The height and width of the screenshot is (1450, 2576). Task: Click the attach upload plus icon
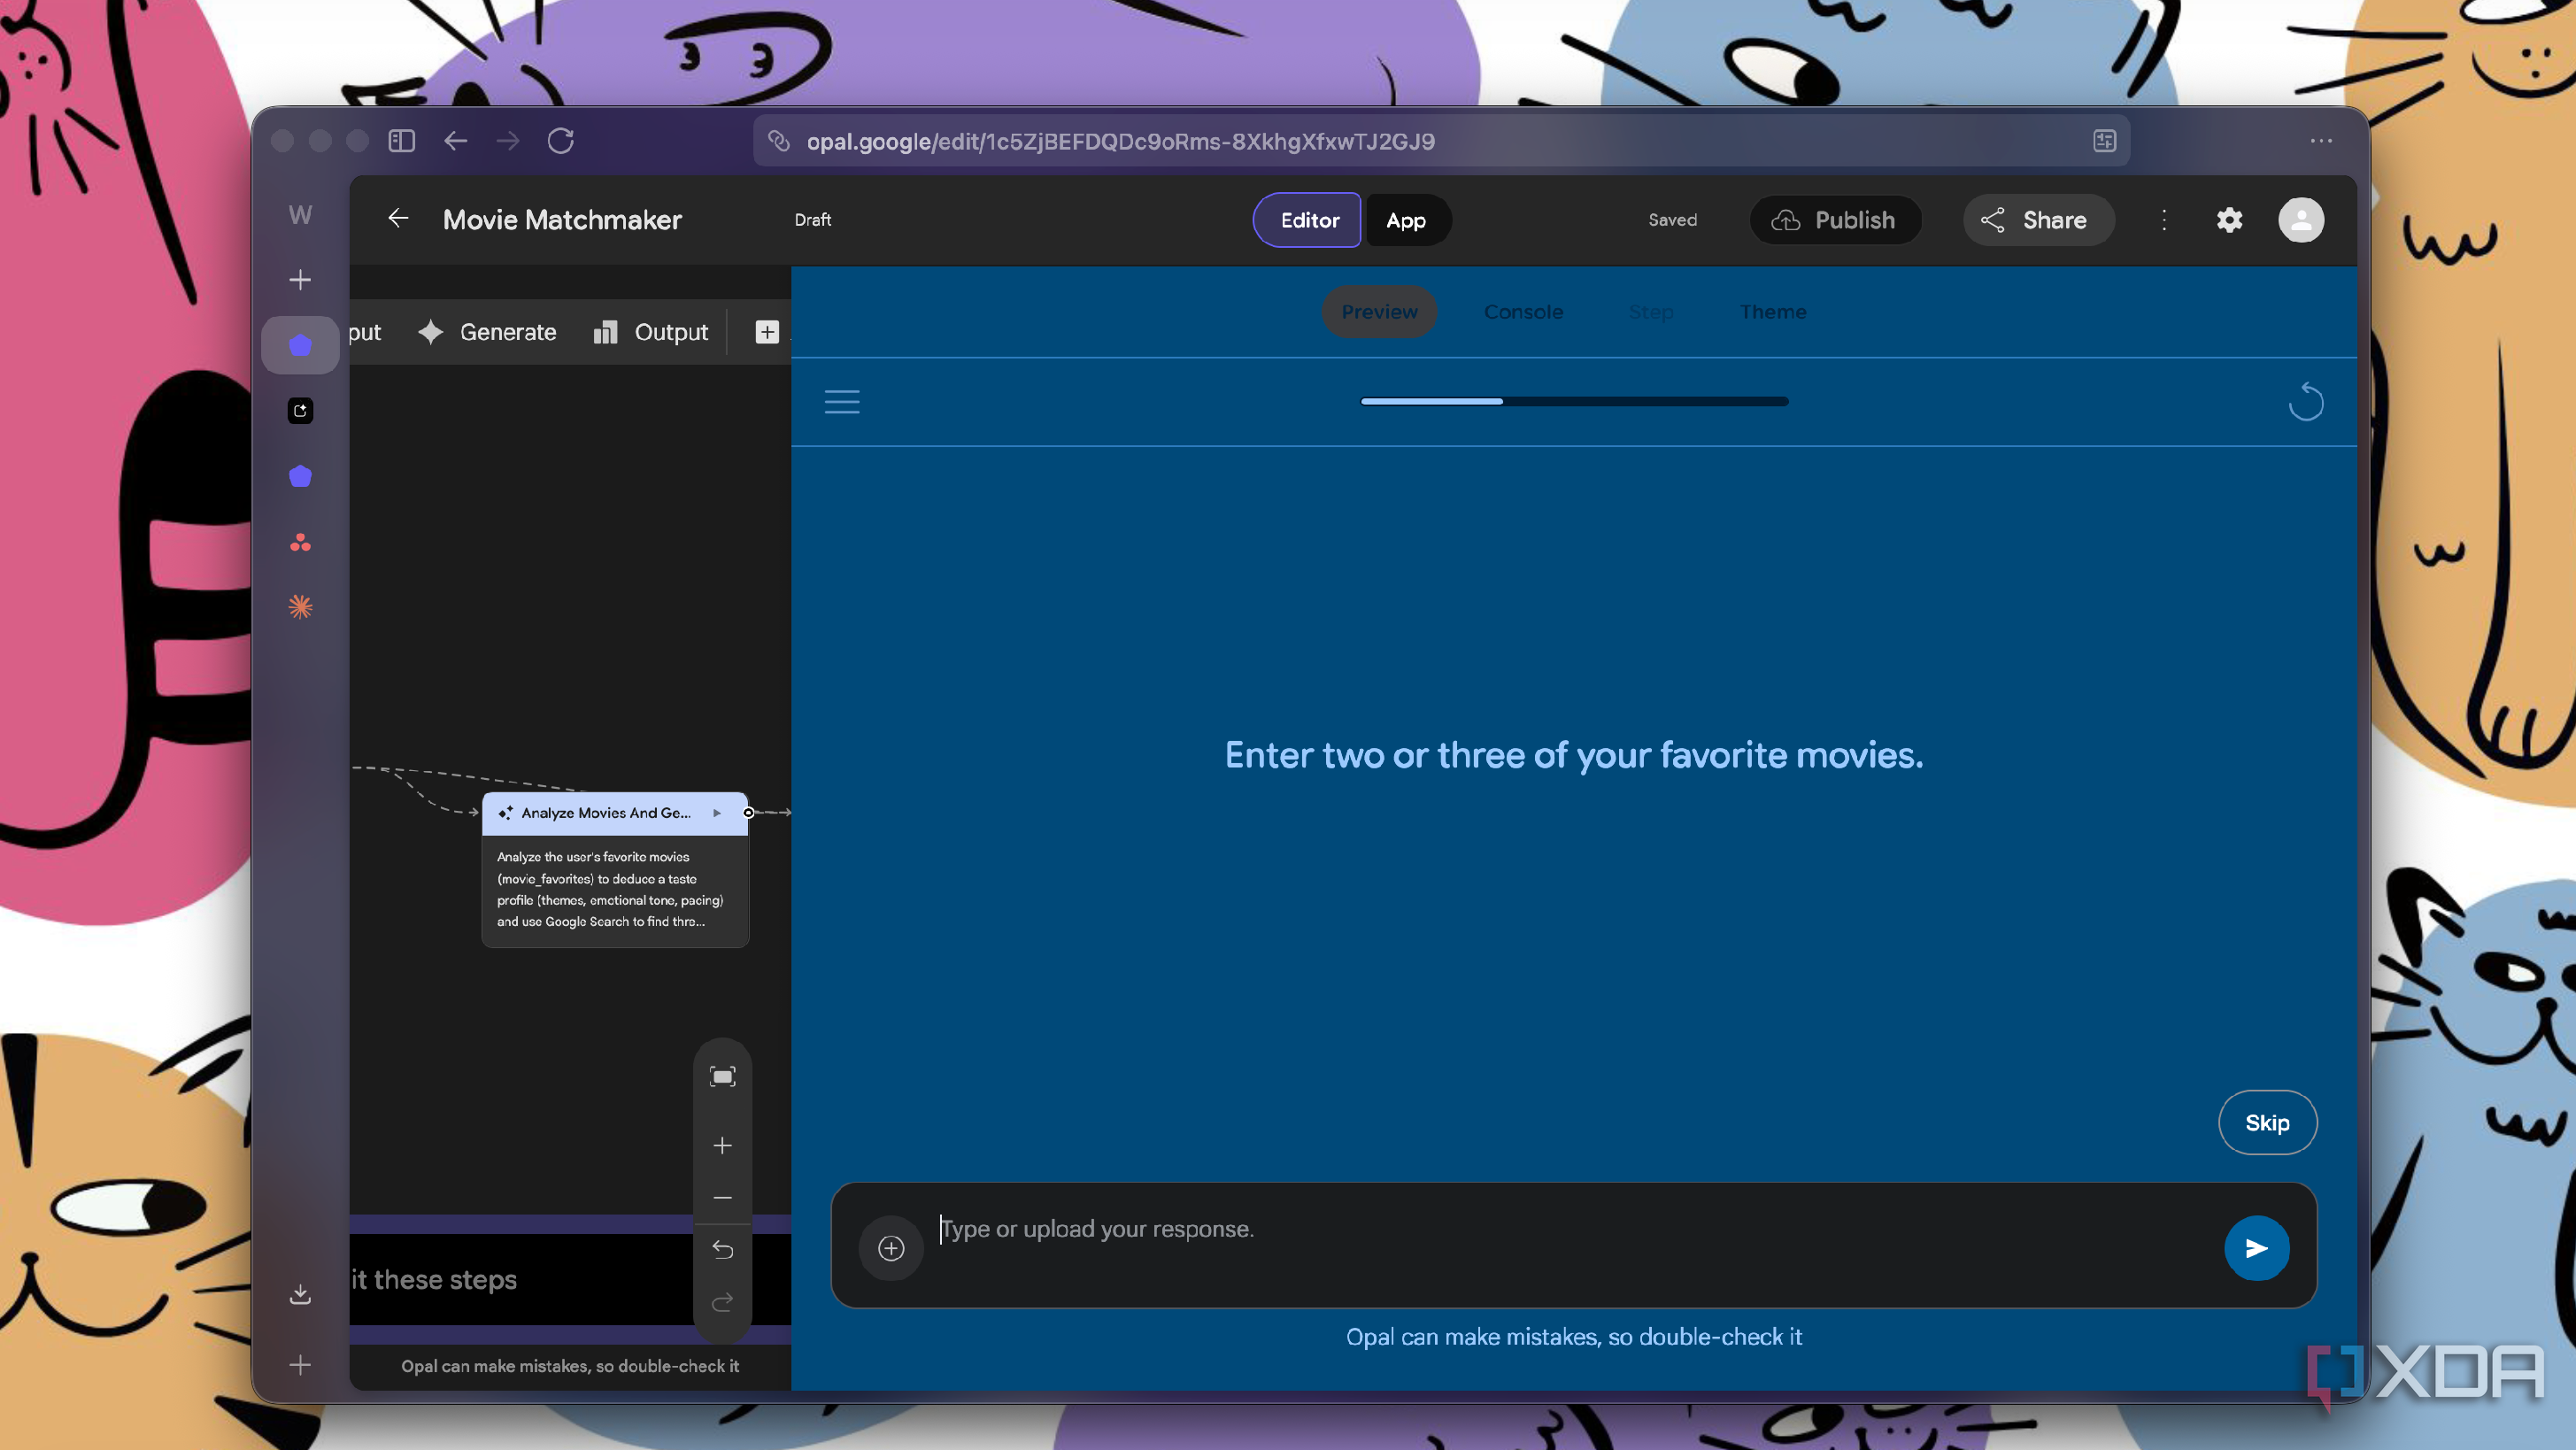890,1248
